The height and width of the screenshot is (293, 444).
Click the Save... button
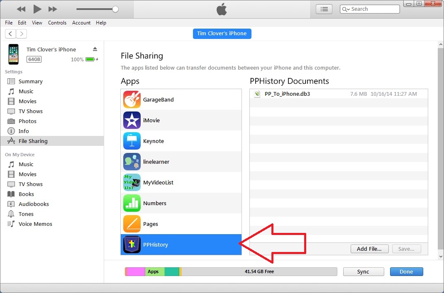click(406, 249)
